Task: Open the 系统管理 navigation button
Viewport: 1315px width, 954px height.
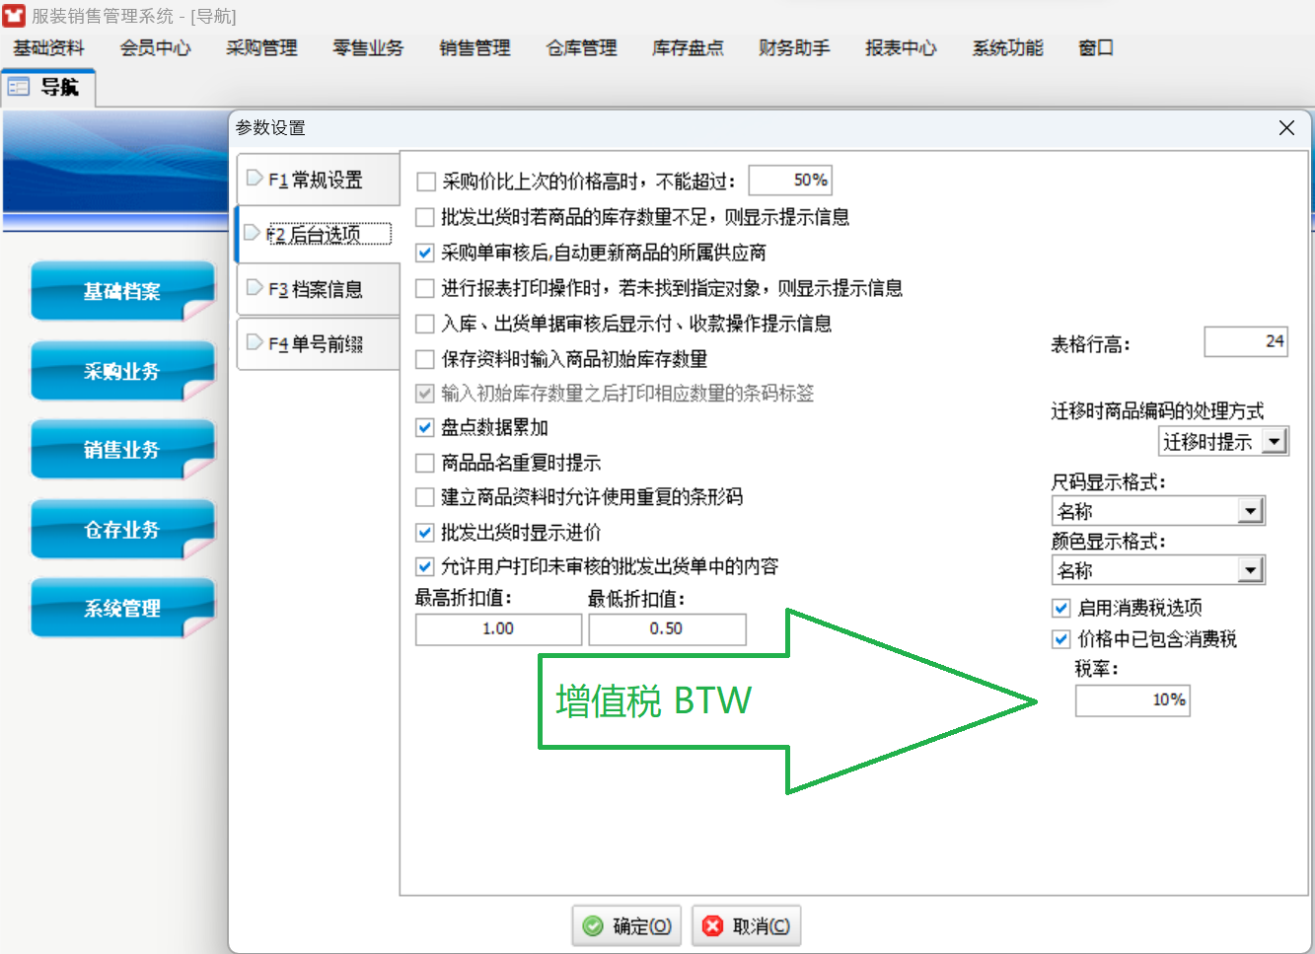Action: click(x=122, y=609)
